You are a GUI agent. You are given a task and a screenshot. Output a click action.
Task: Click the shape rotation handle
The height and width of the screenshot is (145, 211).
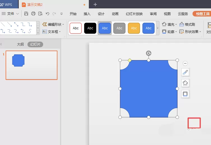149,53
